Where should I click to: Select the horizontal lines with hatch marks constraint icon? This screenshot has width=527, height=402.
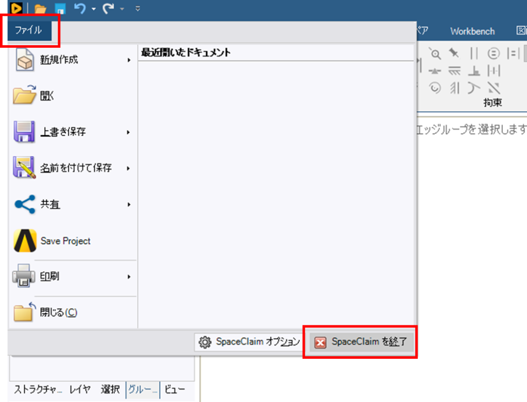pos(454,71)
